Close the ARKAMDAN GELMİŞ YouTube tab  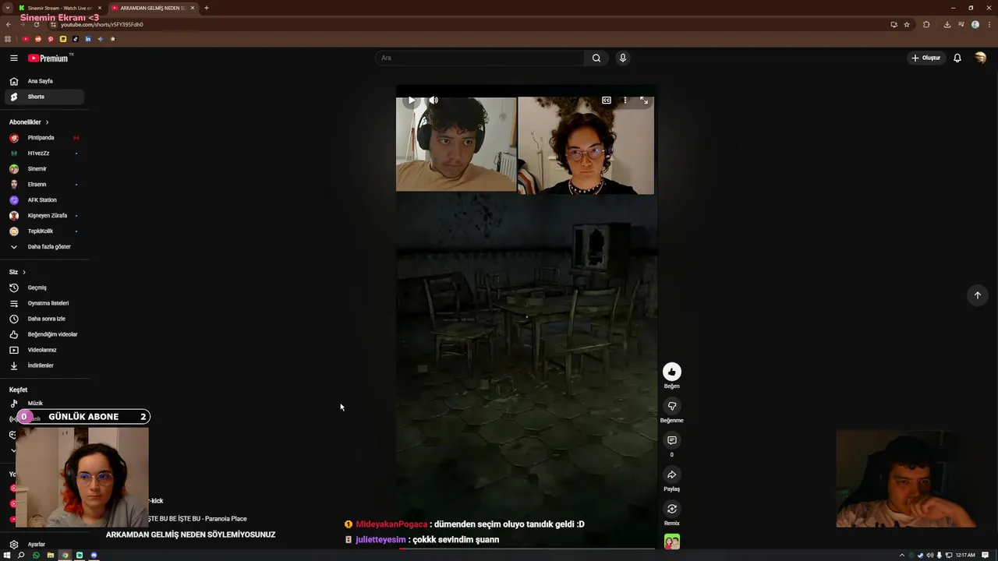193,8
